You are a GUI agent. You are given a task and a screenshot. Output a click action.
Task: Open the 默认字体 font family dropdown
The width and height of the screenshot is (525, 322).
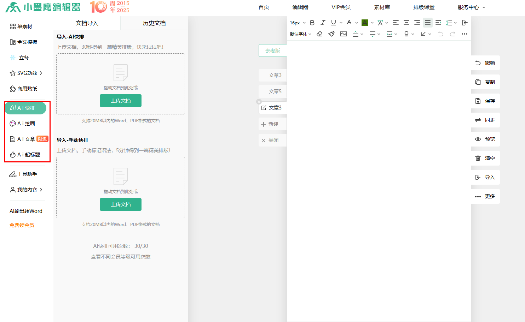pyautogui.click(x=300, y=34)
